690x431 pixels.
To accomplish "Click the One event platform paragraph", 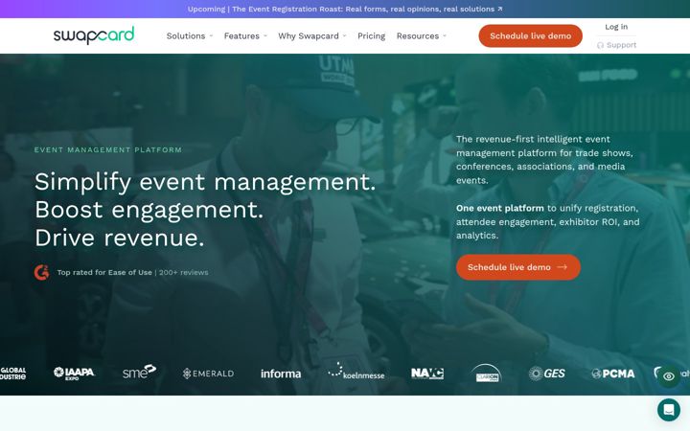I will click(x=547, y=221).
